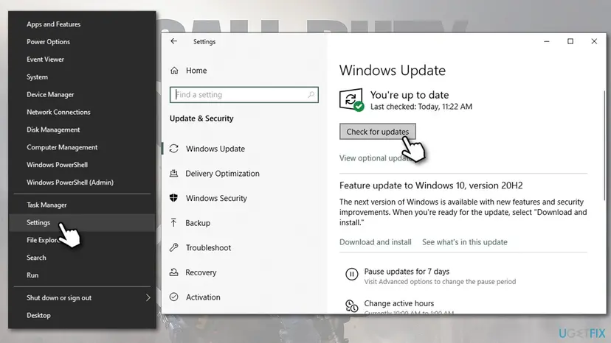This screenshot has height=343, width=611.
Task: Open Change active hours option
Action: (399, 303)
